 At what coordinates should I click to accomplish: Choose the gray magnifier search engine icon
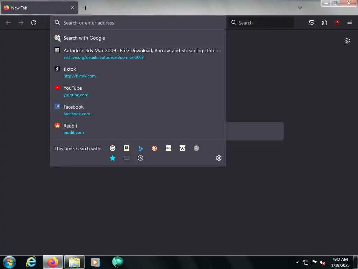tap(196, 148)
